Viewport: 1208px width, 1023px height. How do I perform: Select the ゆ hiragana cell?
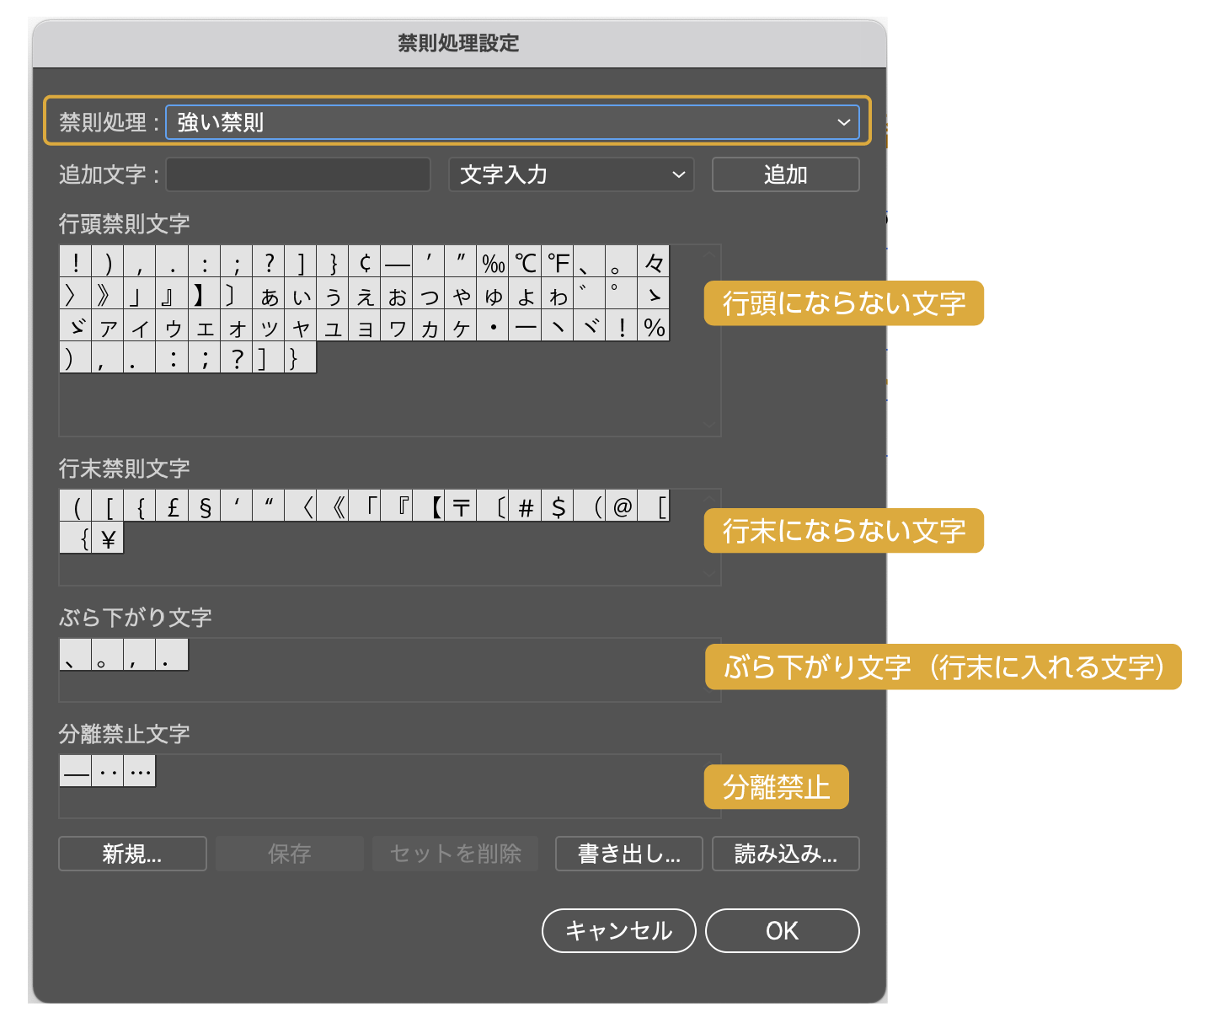(494, 293)
